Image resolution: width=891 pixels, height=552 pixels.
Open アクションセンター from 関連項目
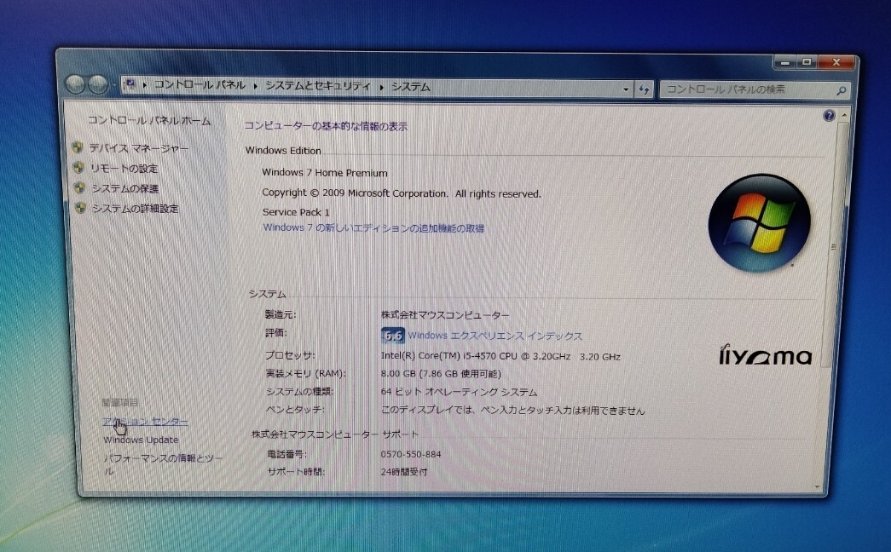[x=145, y=421]
